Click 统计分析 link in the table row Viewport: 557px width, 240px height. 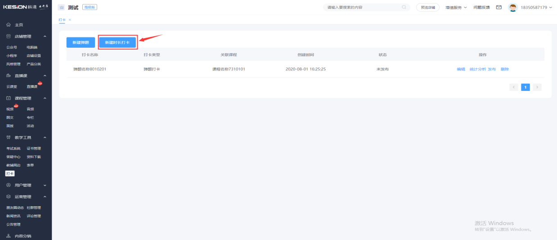pos(477,69)
